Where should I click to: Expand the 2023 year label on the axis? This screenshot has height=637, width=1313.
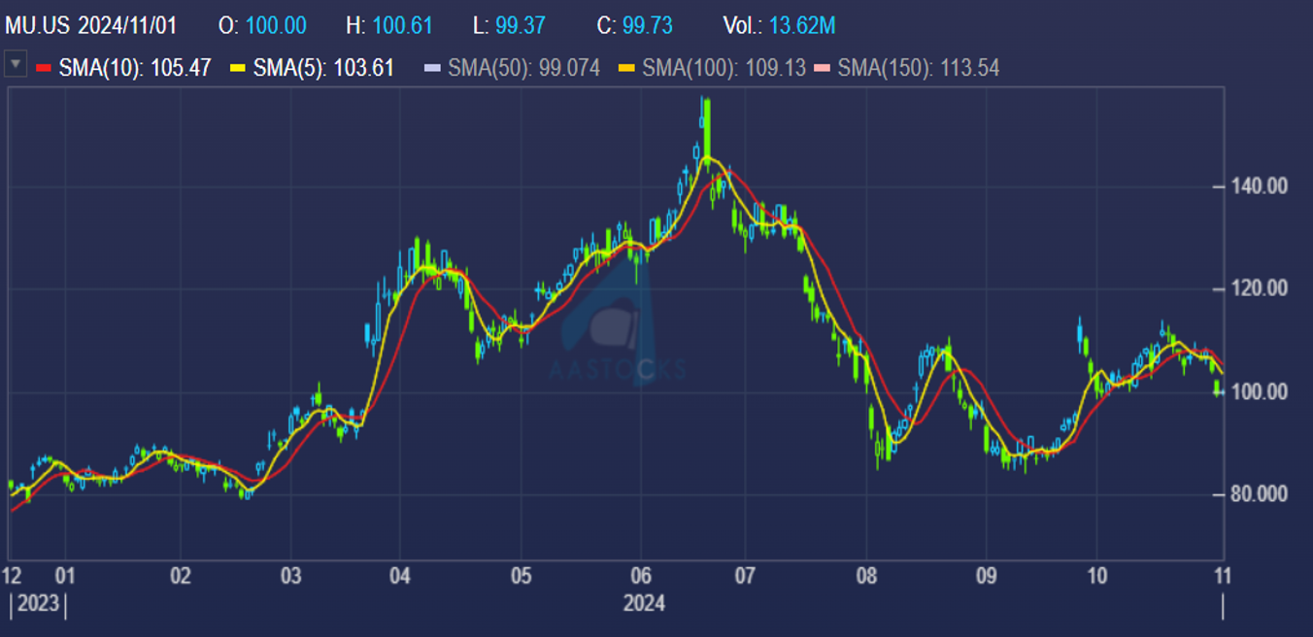pyautogui.click(x=39, y=604)
